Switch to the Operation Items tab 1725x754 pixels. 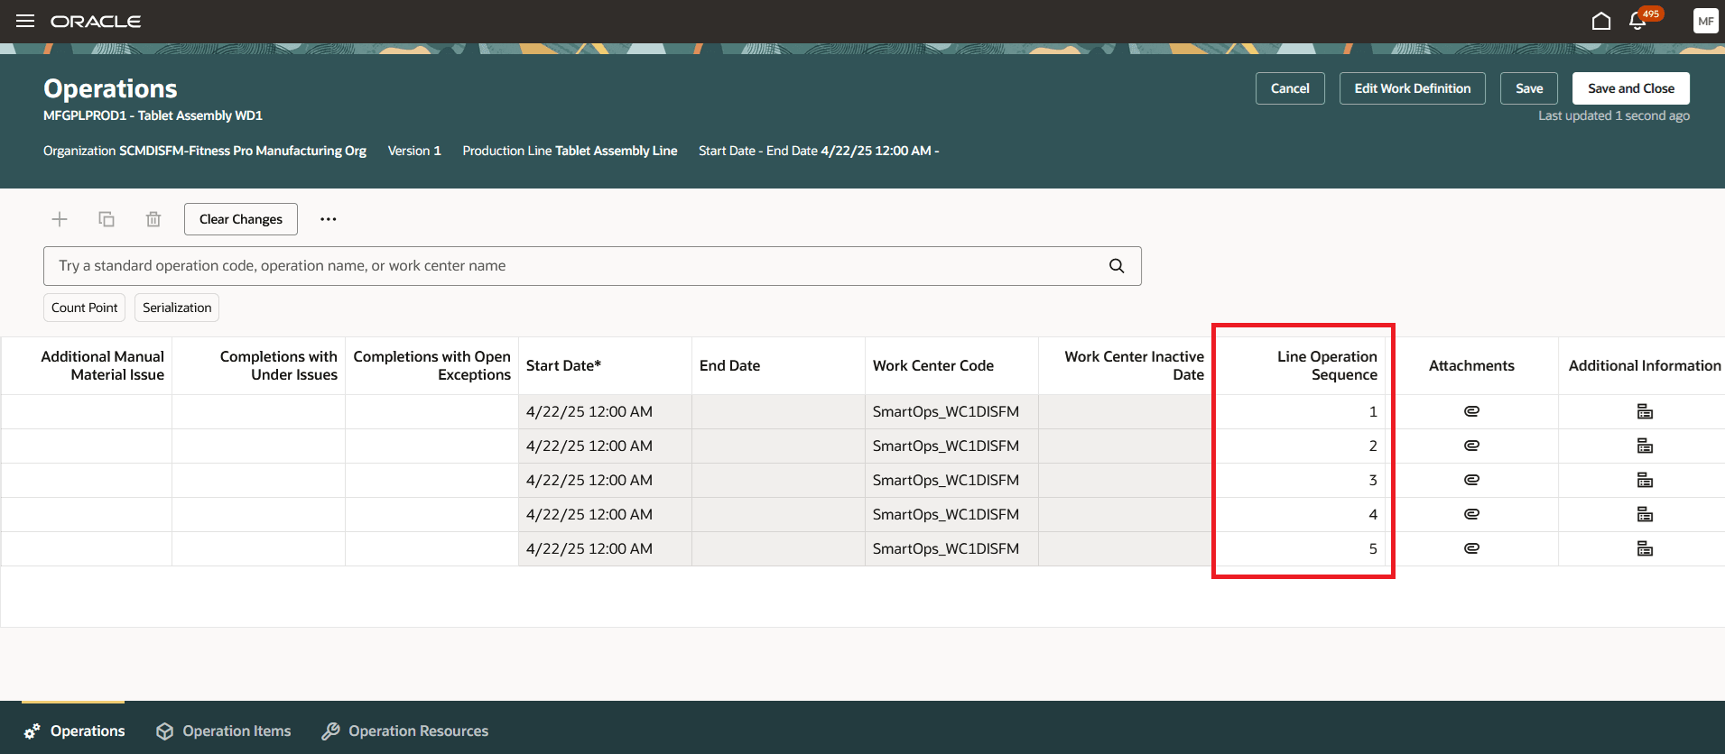[223, 731]
